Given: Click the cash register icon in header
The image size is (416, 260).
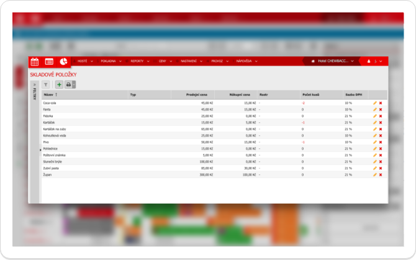Looking at the screenshot, I should tap(49, 61).
